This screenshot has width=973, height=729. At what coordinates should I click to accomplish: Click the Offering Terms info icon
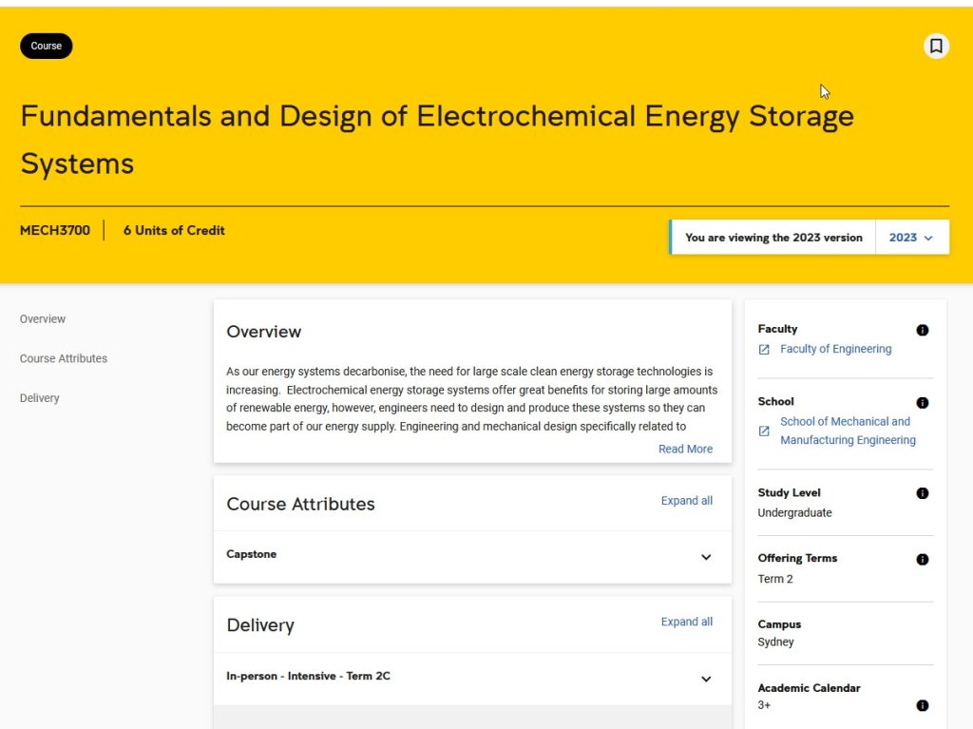(x=922, y=559)
